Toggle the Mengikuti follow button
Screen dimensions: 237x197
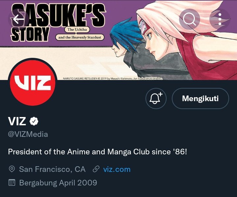pos(200,98)
